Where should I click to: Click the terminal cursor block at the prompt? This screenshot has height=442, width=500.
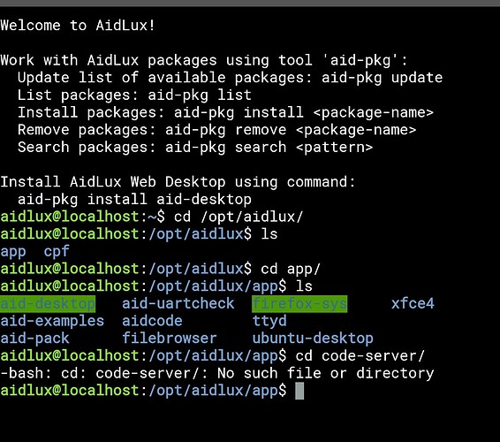[x=299, y=391]
